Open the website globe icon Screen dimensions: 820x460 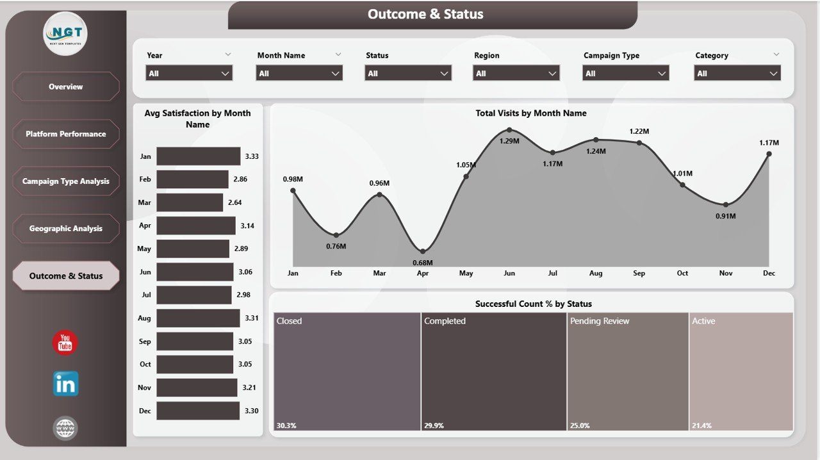click(x=65, y=428)
